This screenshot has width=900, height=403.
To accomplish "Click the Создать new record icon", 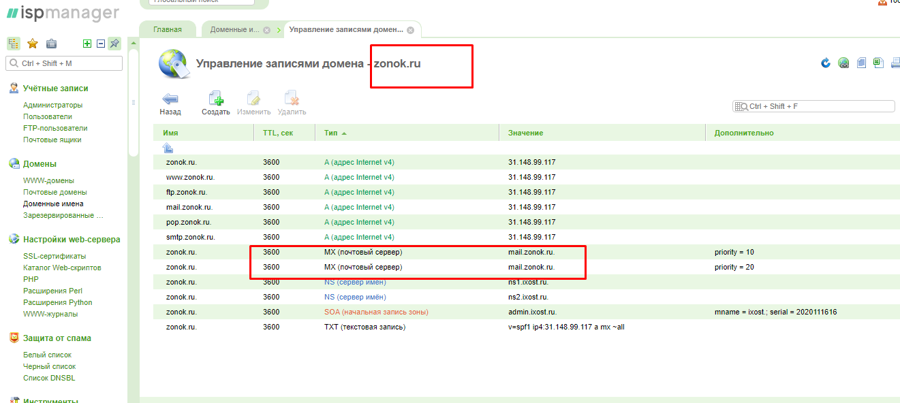I will (x=216, y=98).
